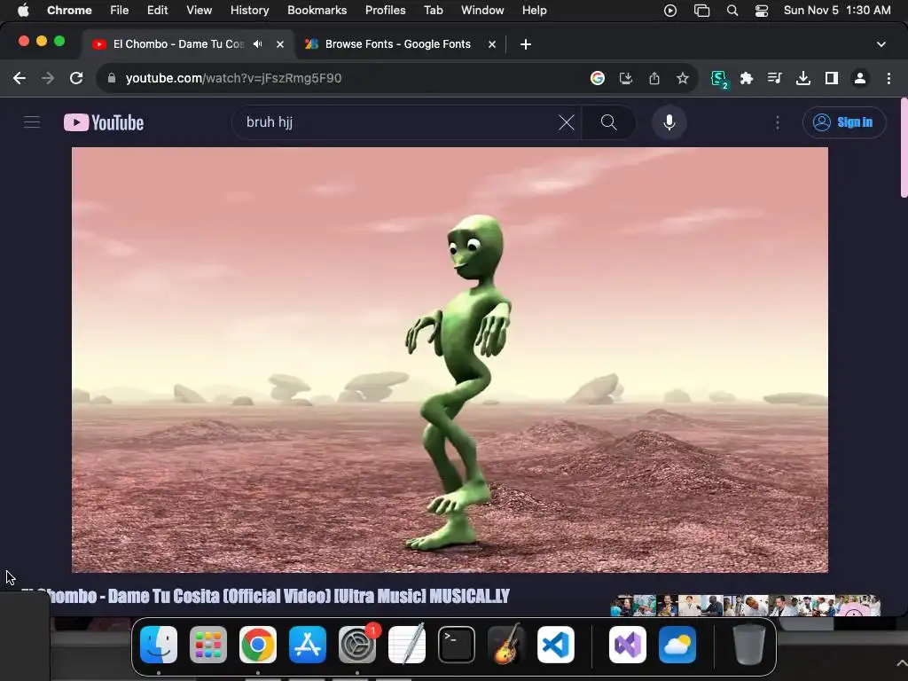Close the Google Fonts tab
Screen dimensions: 908x681
pyautogui.click(x=492, y=44)
